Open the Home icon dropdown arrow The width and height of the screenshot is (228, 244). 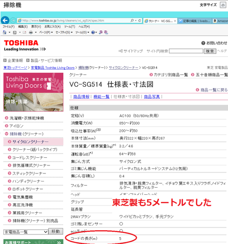[9, 32]
